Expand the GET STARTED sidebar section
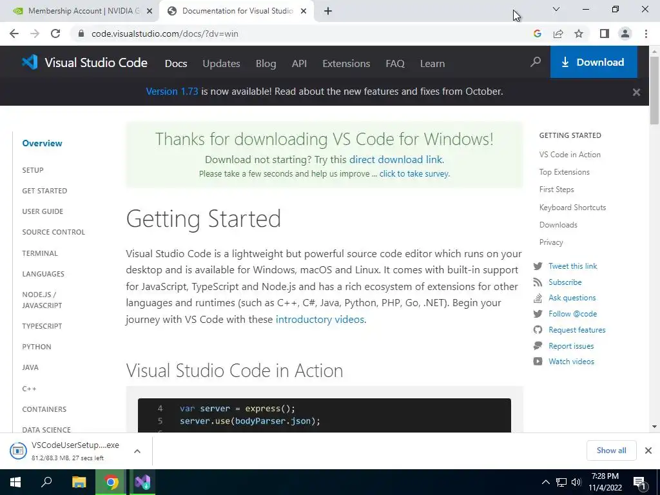This screenshot has width=660, height=495. 44,191
